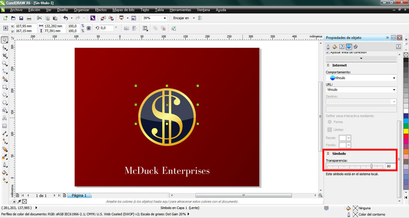
Task: Select the Shape tool in toolbox
Action: 4,48
